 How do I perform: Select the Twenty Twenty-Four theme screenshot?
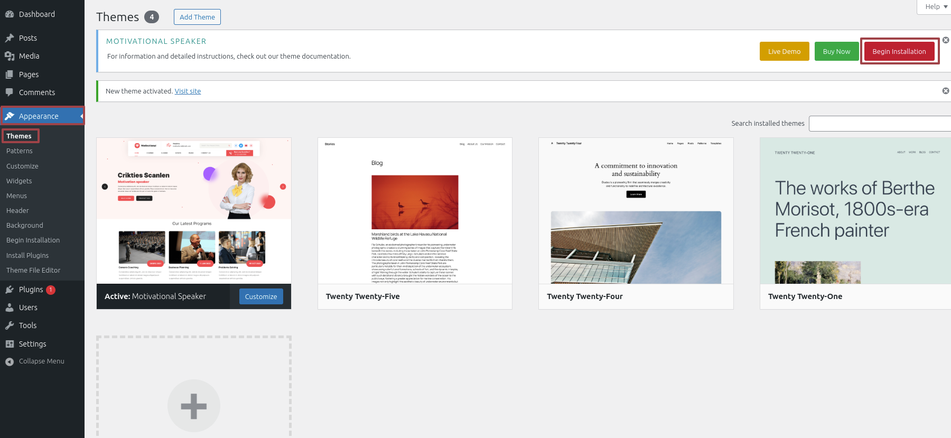click(x=636, y=211)
